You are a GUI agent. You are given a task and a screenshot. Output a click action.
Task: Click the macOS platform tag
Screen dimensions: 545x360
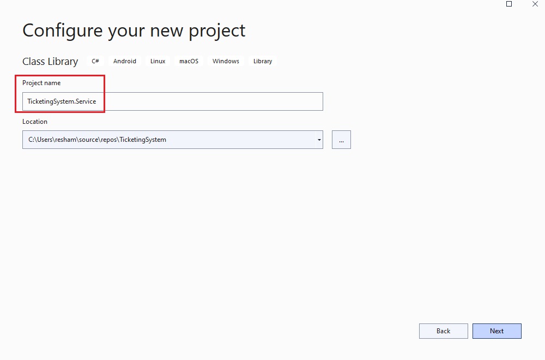[x=189, y=61]
